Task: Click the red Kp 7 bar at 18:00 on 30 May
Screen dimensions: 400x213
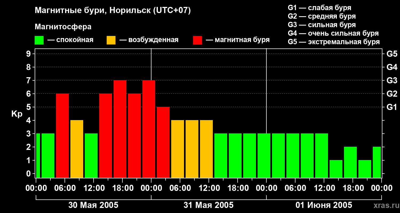Action: click(120, 129)
